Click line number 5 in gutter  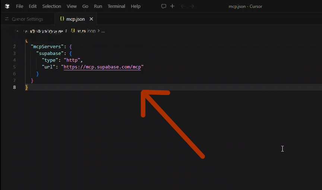[15, 67]
